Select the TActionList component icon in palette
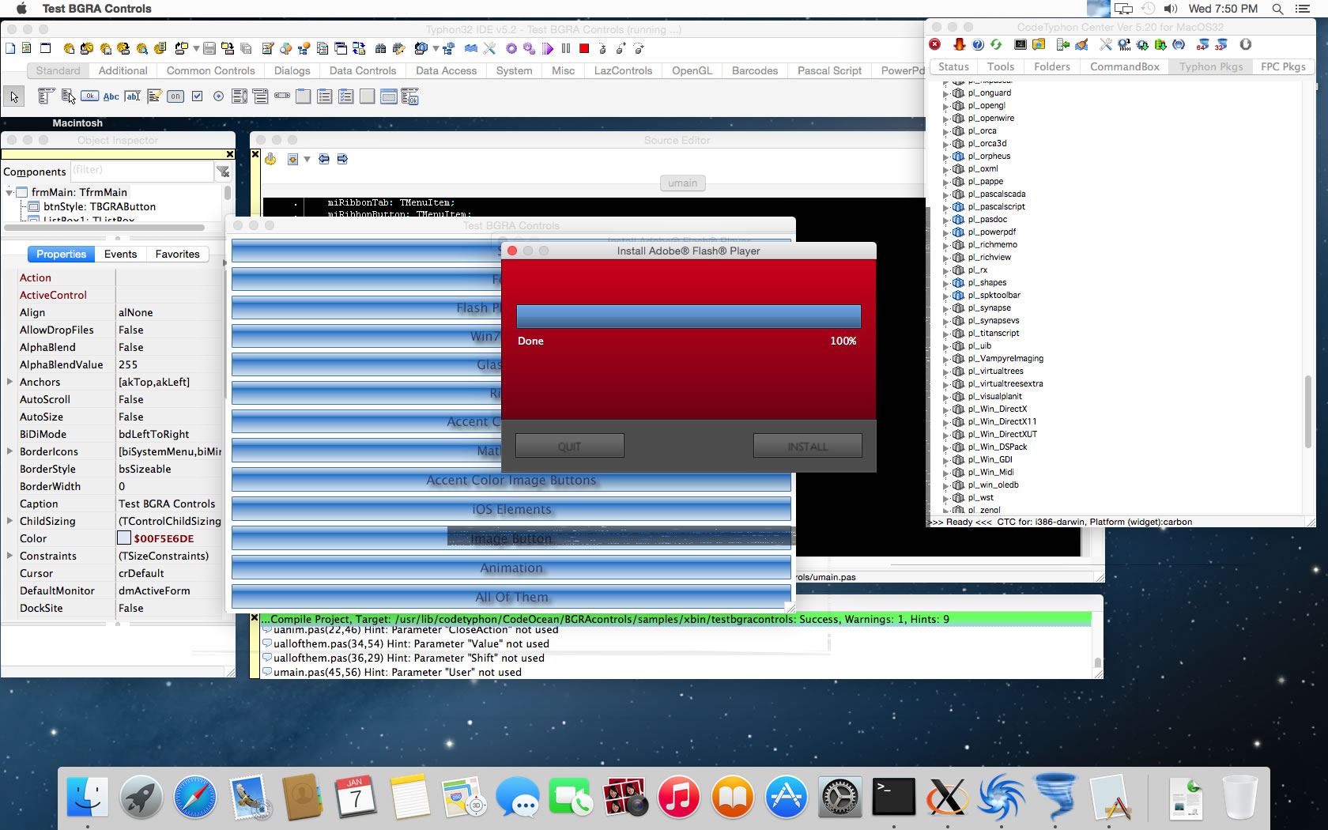This screenshot has height=830, width=1328. pos(409,96)
